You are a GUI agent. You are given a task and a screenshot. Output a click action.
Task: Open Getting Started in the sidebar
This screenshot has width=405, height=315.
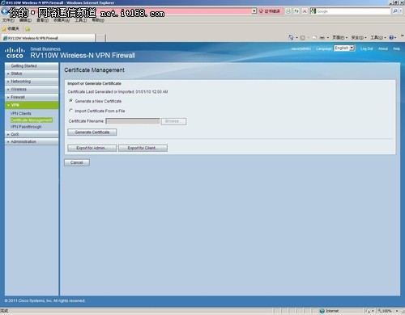pos(32,65)
